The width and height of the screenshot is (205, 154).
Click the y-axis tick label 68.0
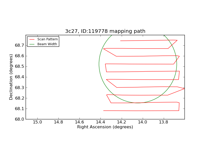[x=19, y=119]
